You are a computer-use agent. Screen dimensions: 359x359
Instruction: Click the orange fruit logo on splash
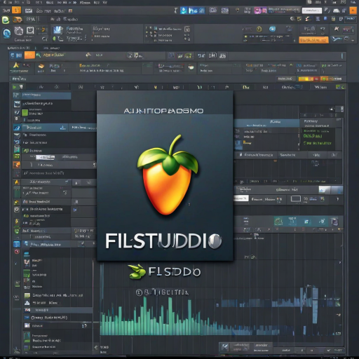pyautogui.click(x=168, y=175)
